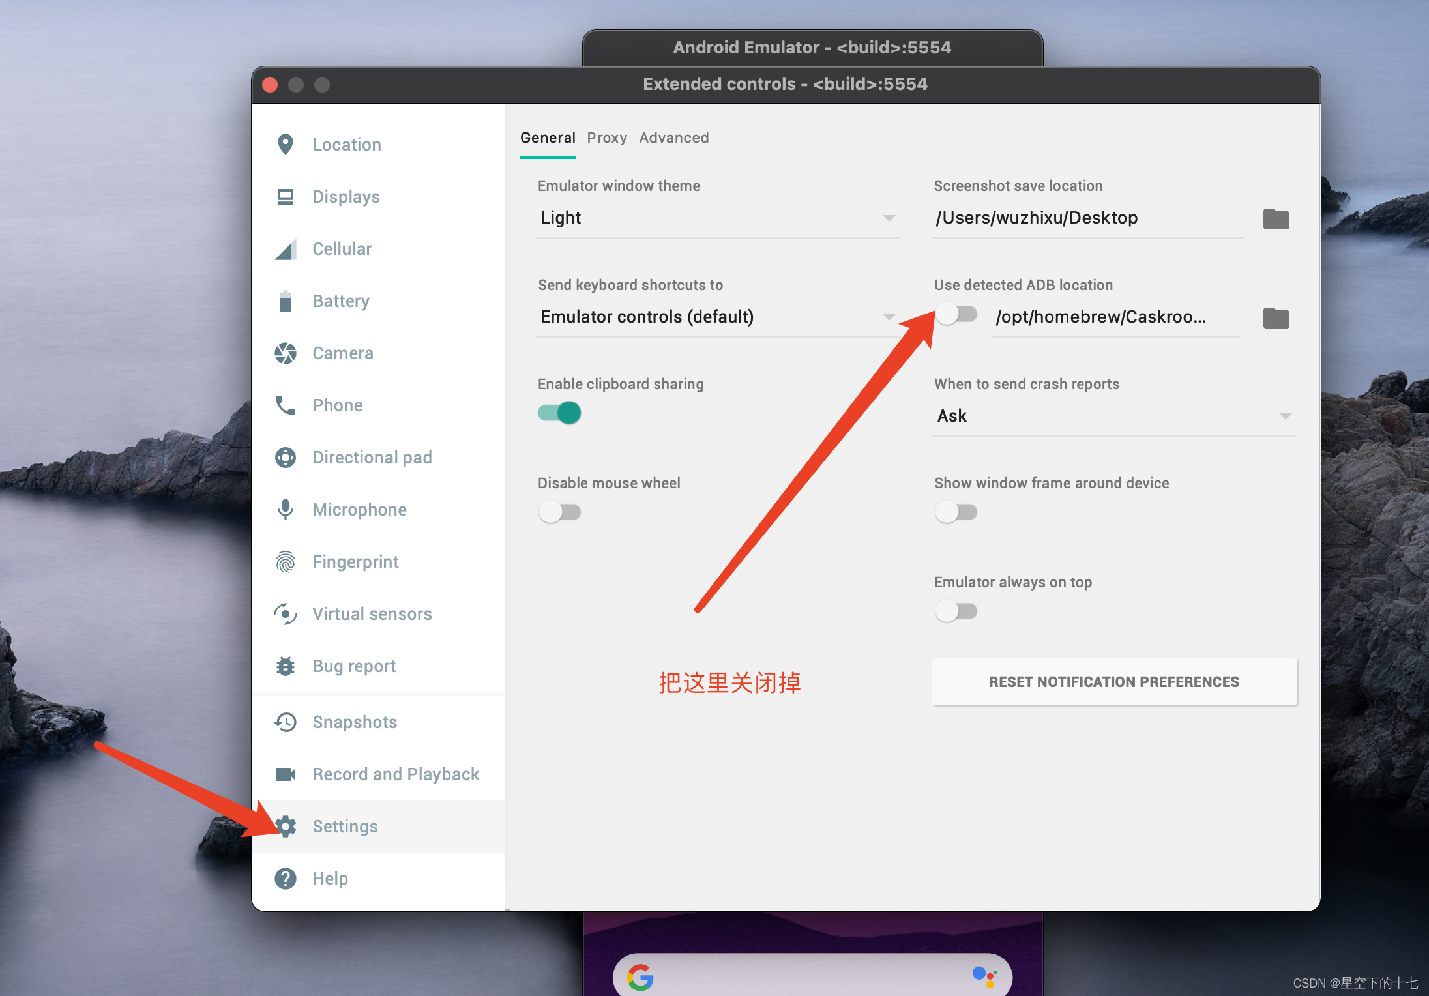Select the Location panel icon
Screen dimensions: 1429x996
coord(285,144)
